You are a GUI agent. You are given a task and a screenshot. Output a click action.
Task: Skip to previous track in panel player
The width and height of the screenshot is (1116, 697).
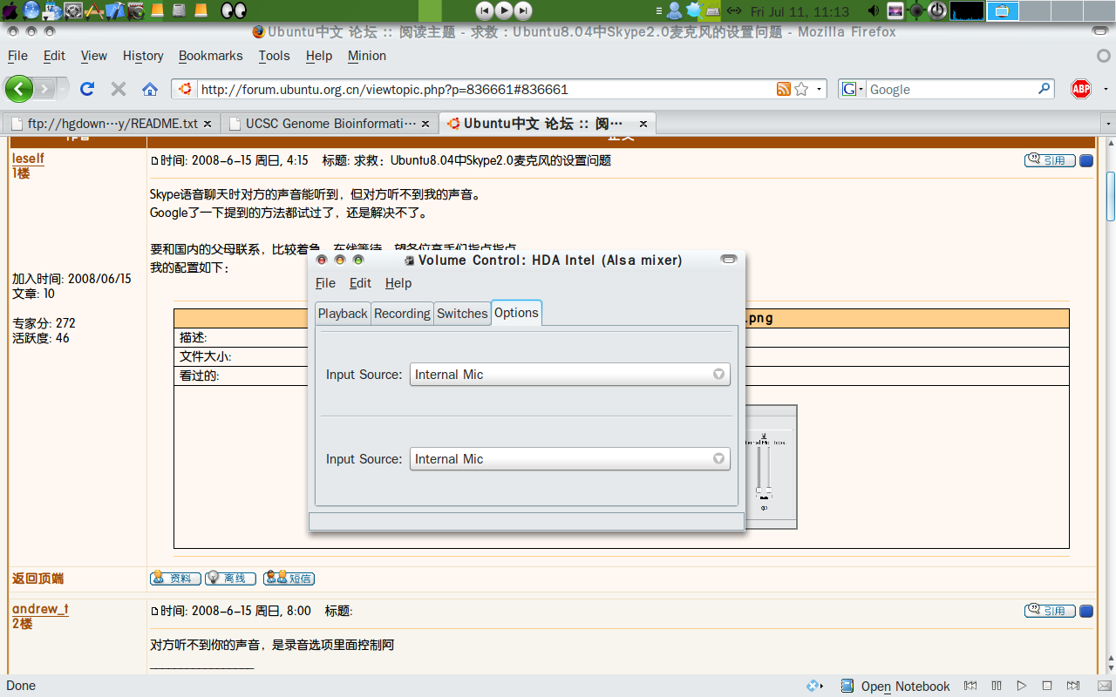point(485,10)
